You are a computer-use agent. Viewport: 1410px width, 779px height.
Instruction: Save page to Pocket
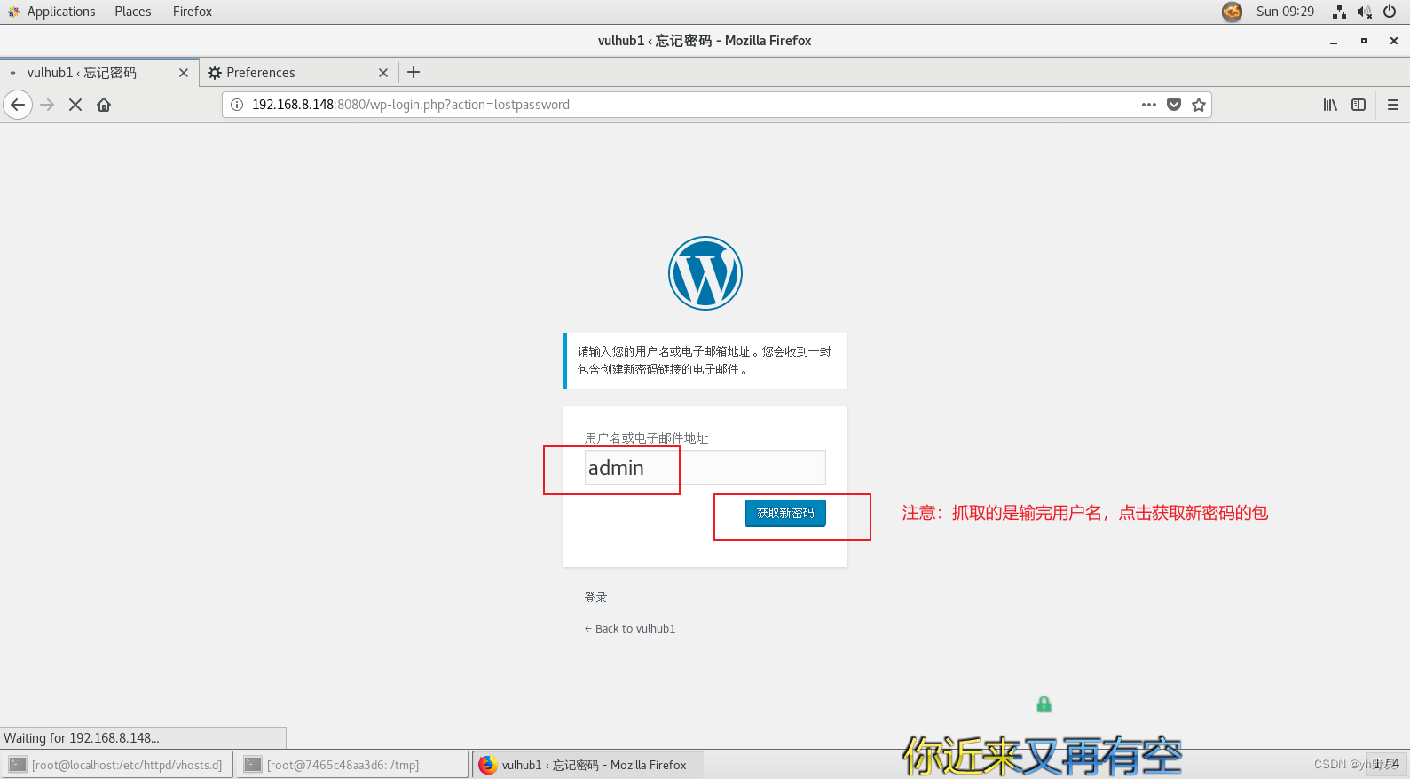click(x=1174, y=105)
